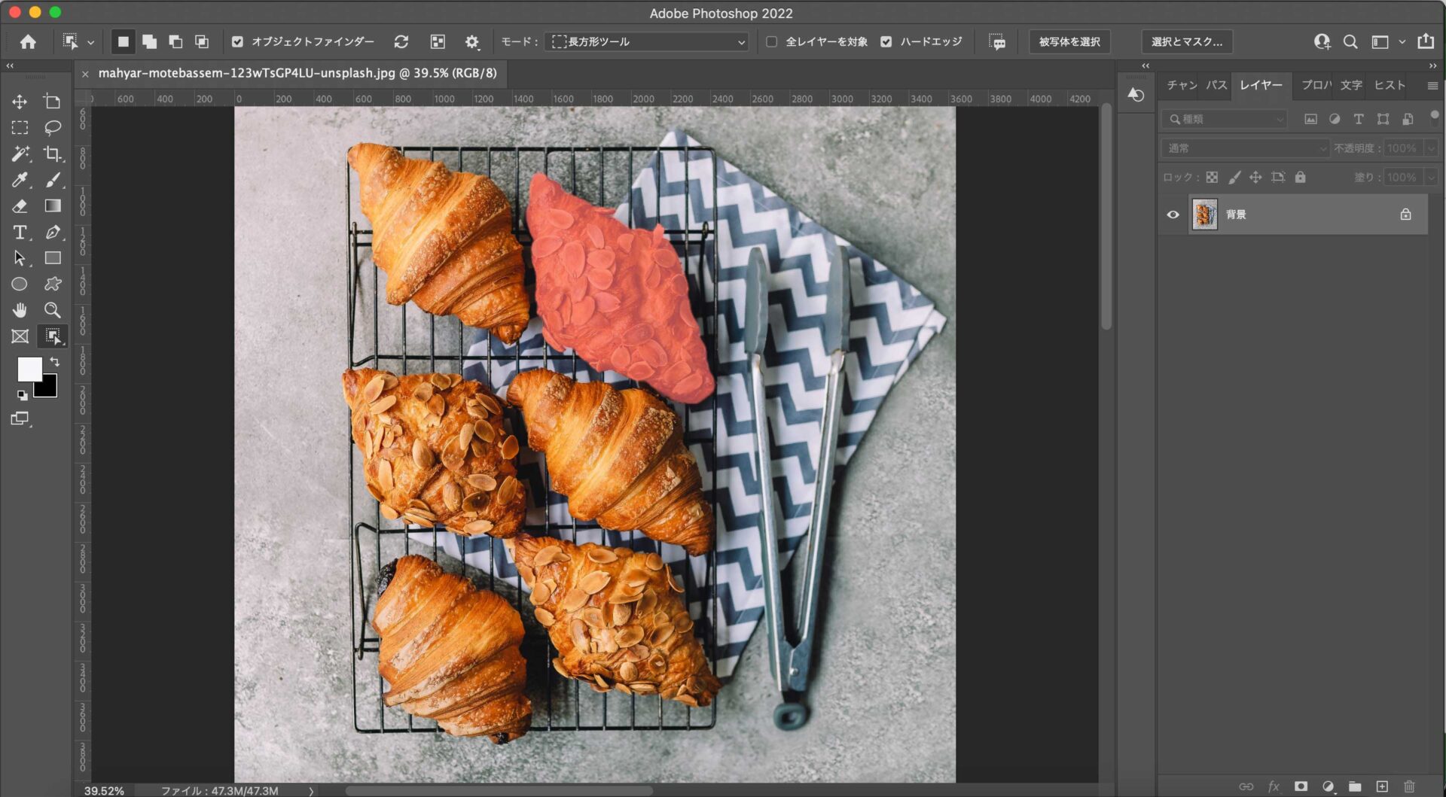1446x797 pixels.
Task: Show all objects overlay icon
Action: point(438,42)
